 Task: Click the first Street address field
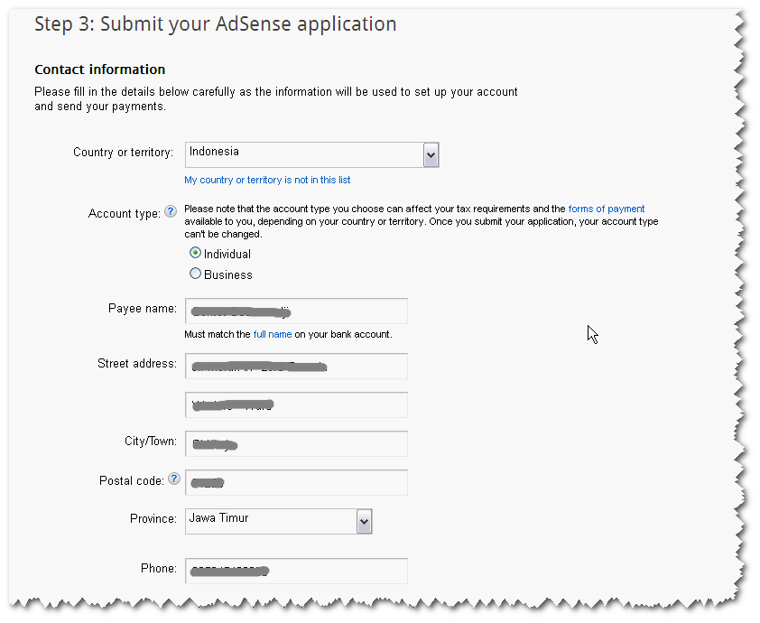[x=296, y=367]
